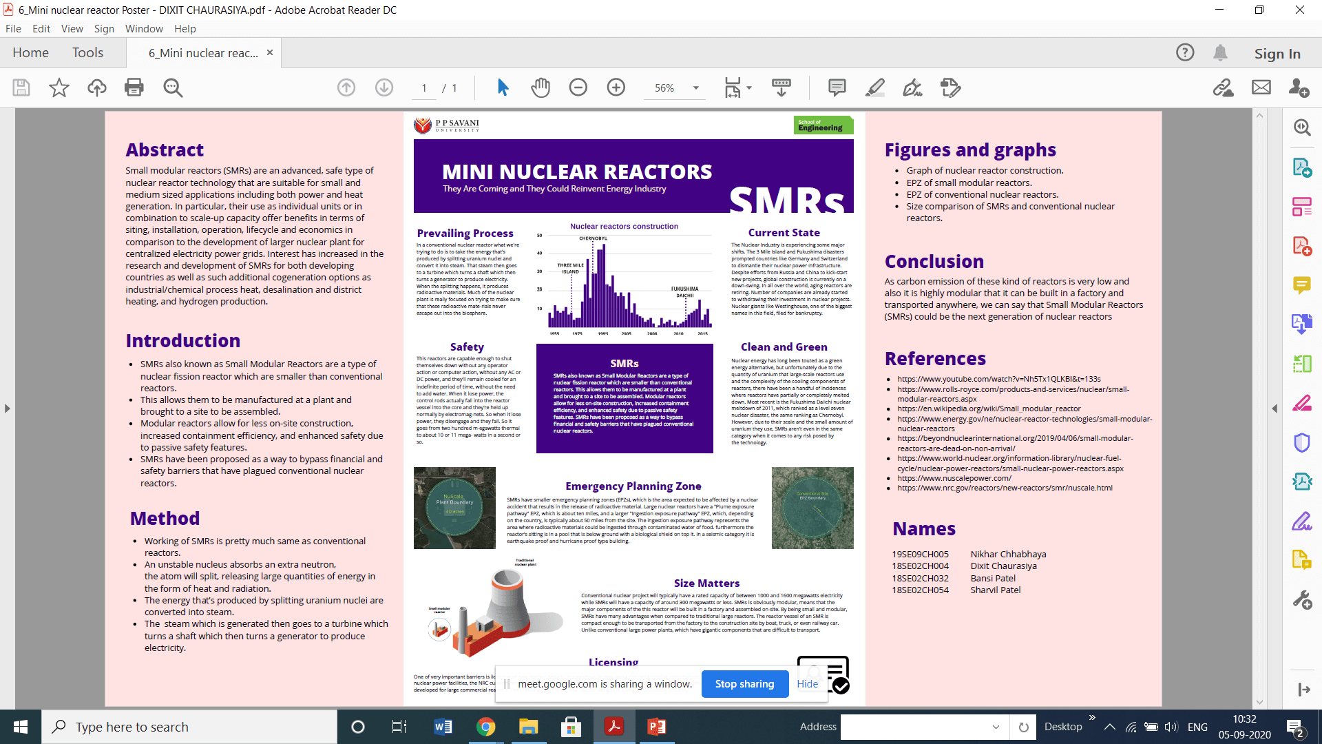
Task: Go to the next page
Action: coord(384,87)
